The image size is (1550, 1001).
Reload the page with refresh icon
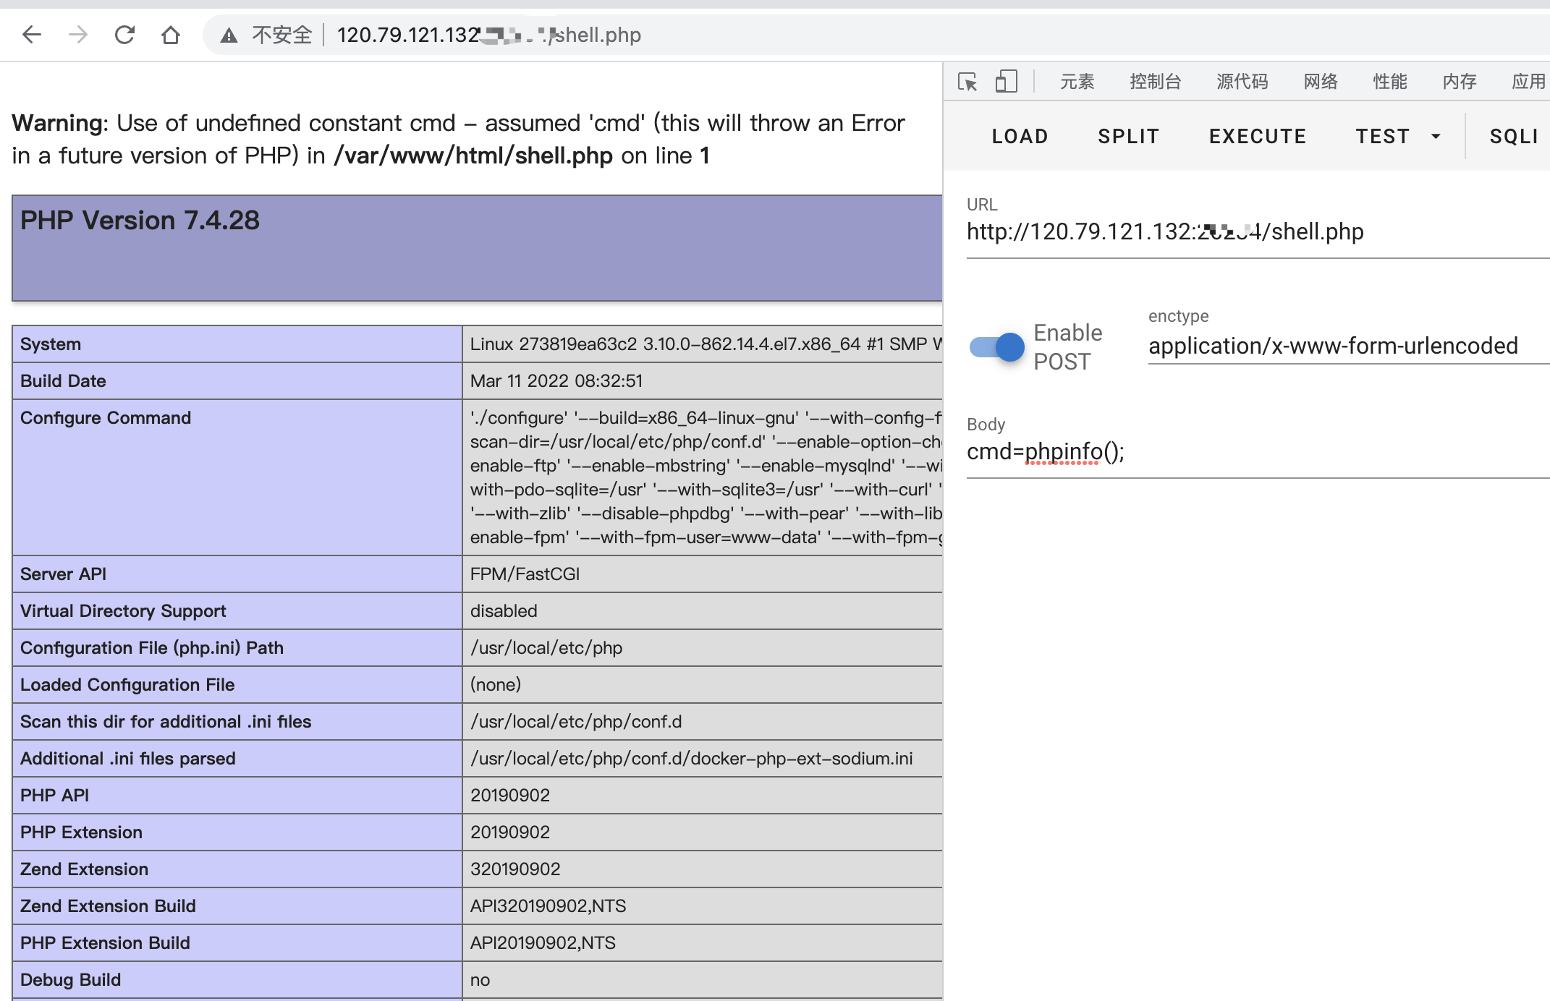pos(124,35)
